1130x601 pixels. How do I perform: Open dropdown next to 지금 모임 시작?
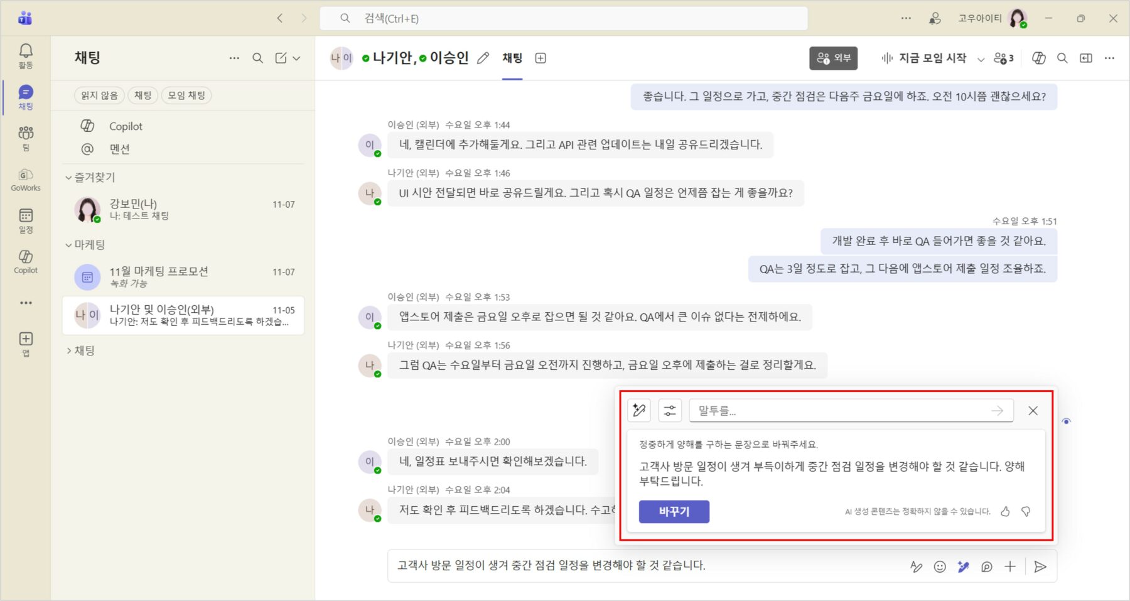click(x=981, y=59)
